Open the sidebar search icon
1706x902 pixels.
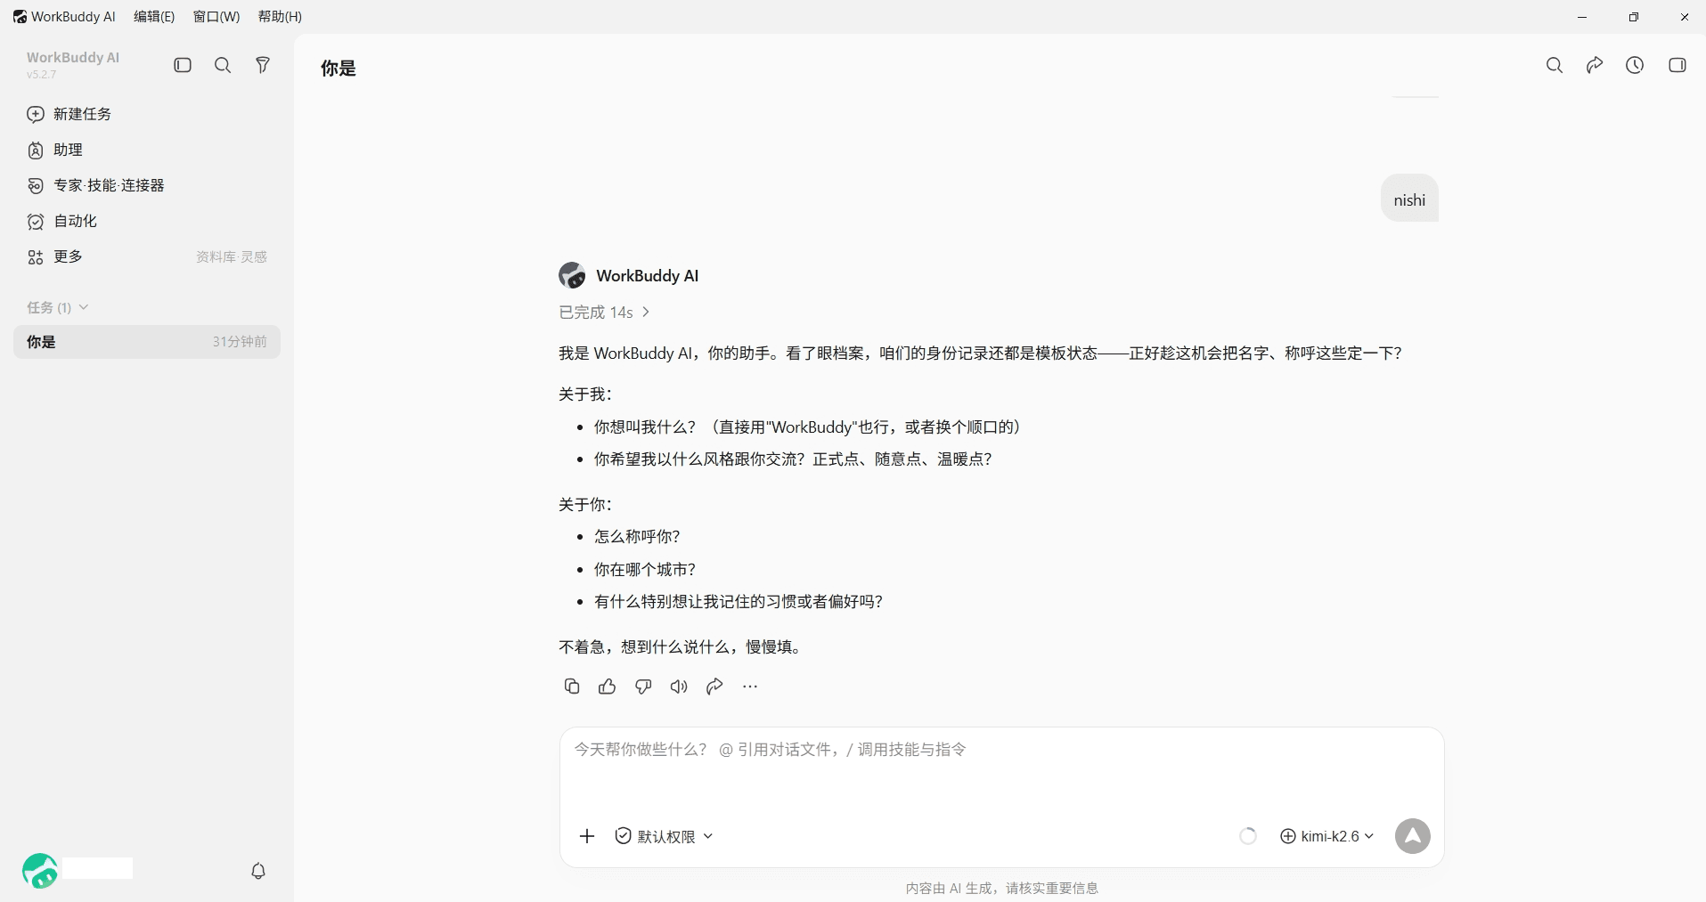coord(223,65)
